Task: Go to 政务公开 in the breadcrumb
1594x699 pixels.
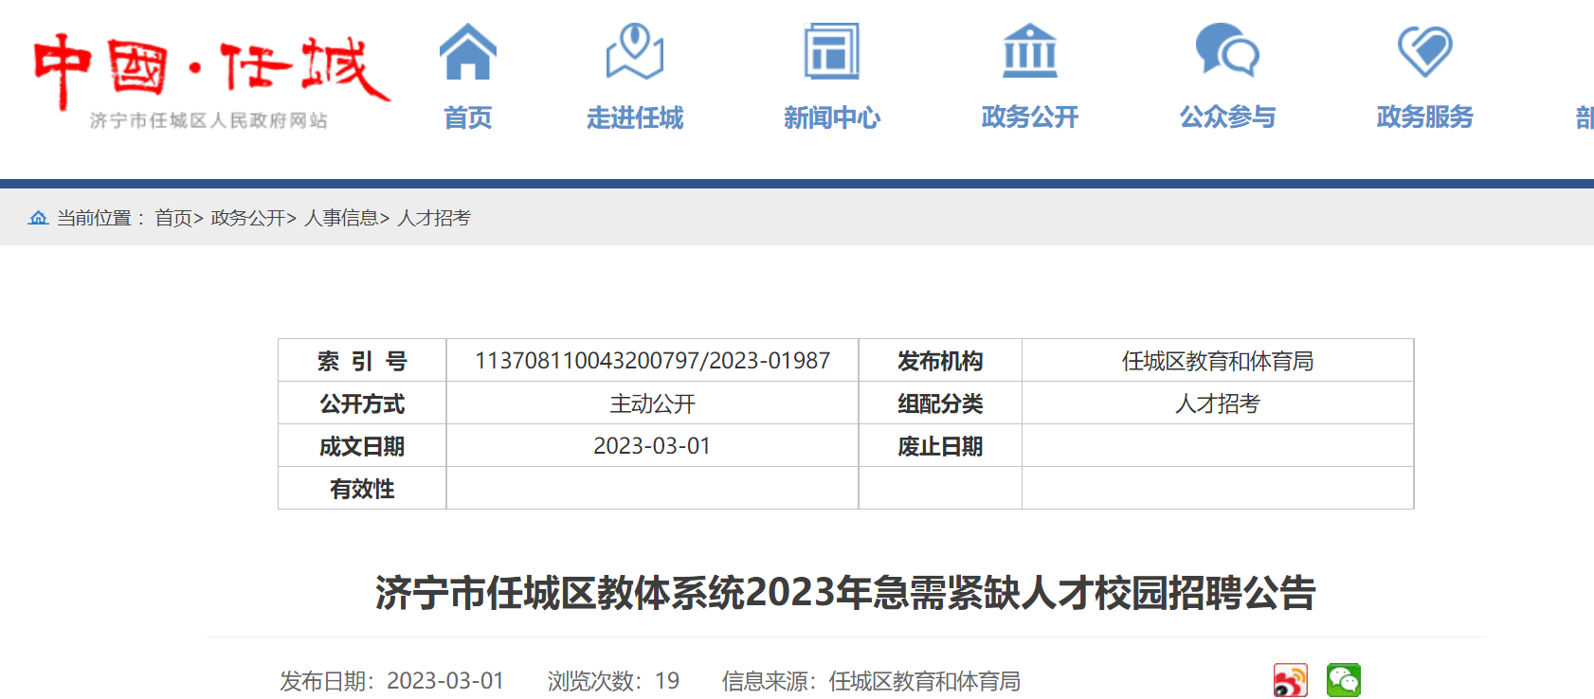Action: [x=248, y=218]
